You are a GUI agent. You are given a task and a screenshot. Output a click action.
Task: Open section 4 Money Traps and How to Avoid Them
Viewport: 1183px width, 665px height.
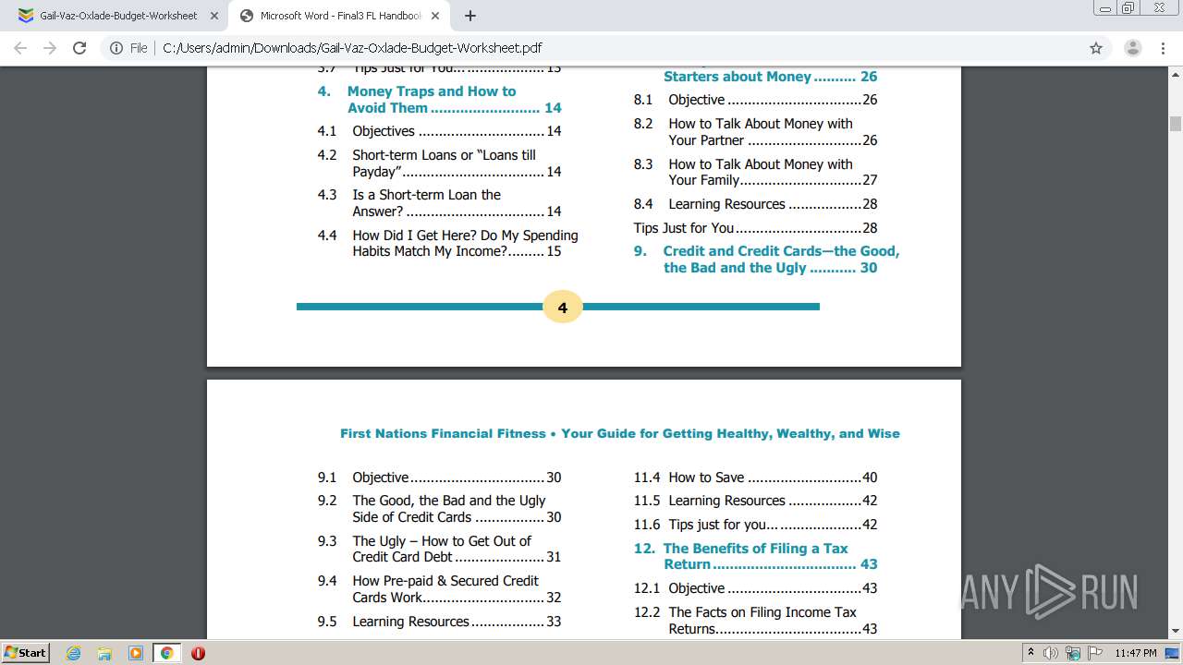coord(439,100)
